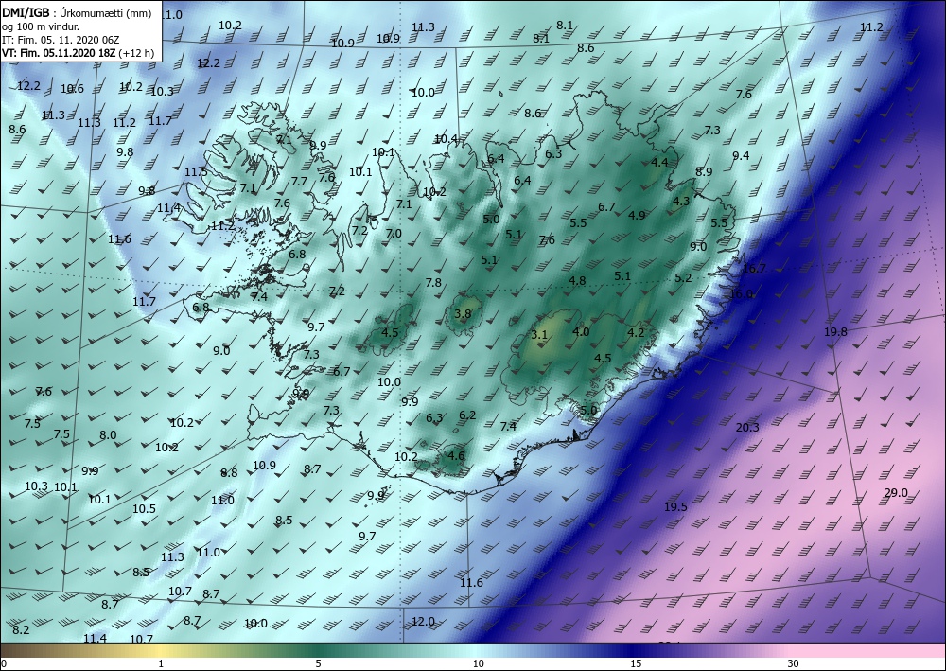This screenshot has height=671, width=946.
Task: Click the 3.1 value on the glacier
Action: (x=539, y=335)
